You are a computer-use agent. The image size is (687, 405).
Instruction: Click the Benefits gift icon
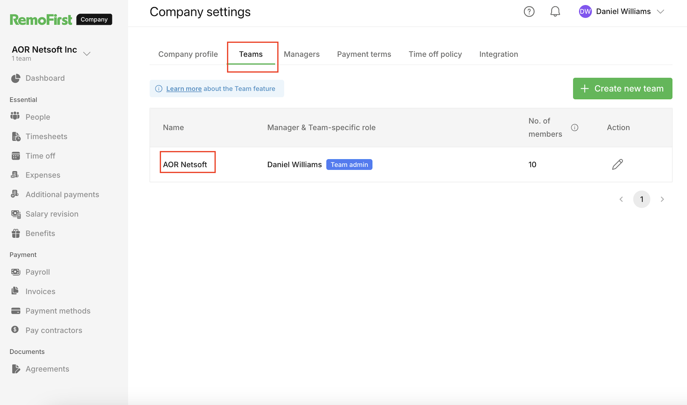(16, 233)
